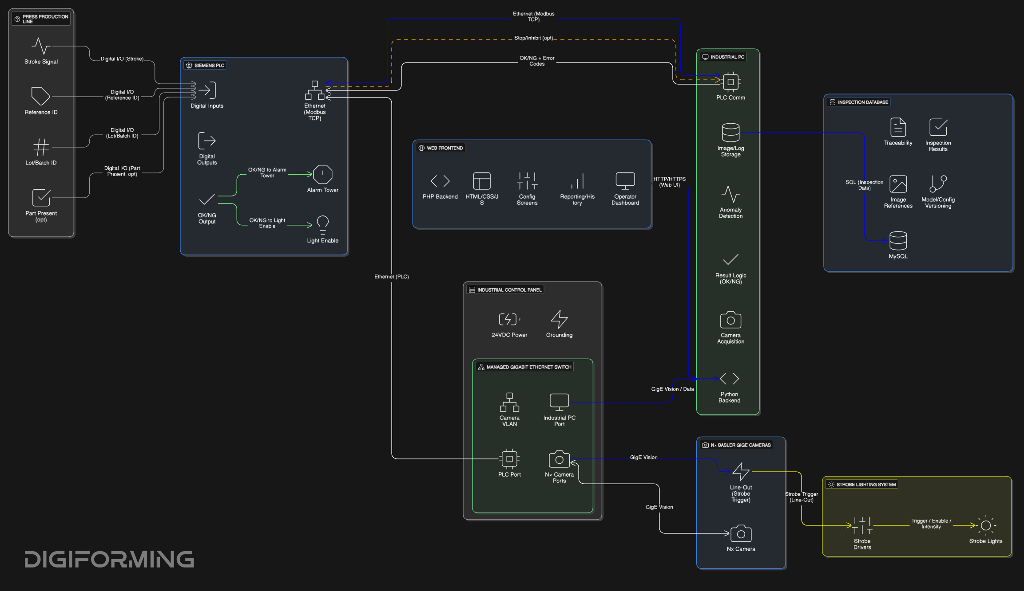Viewport: 1024px width, 591px height.
Task: Click the Strobe Lights sun icon
Action: [986, 525]
